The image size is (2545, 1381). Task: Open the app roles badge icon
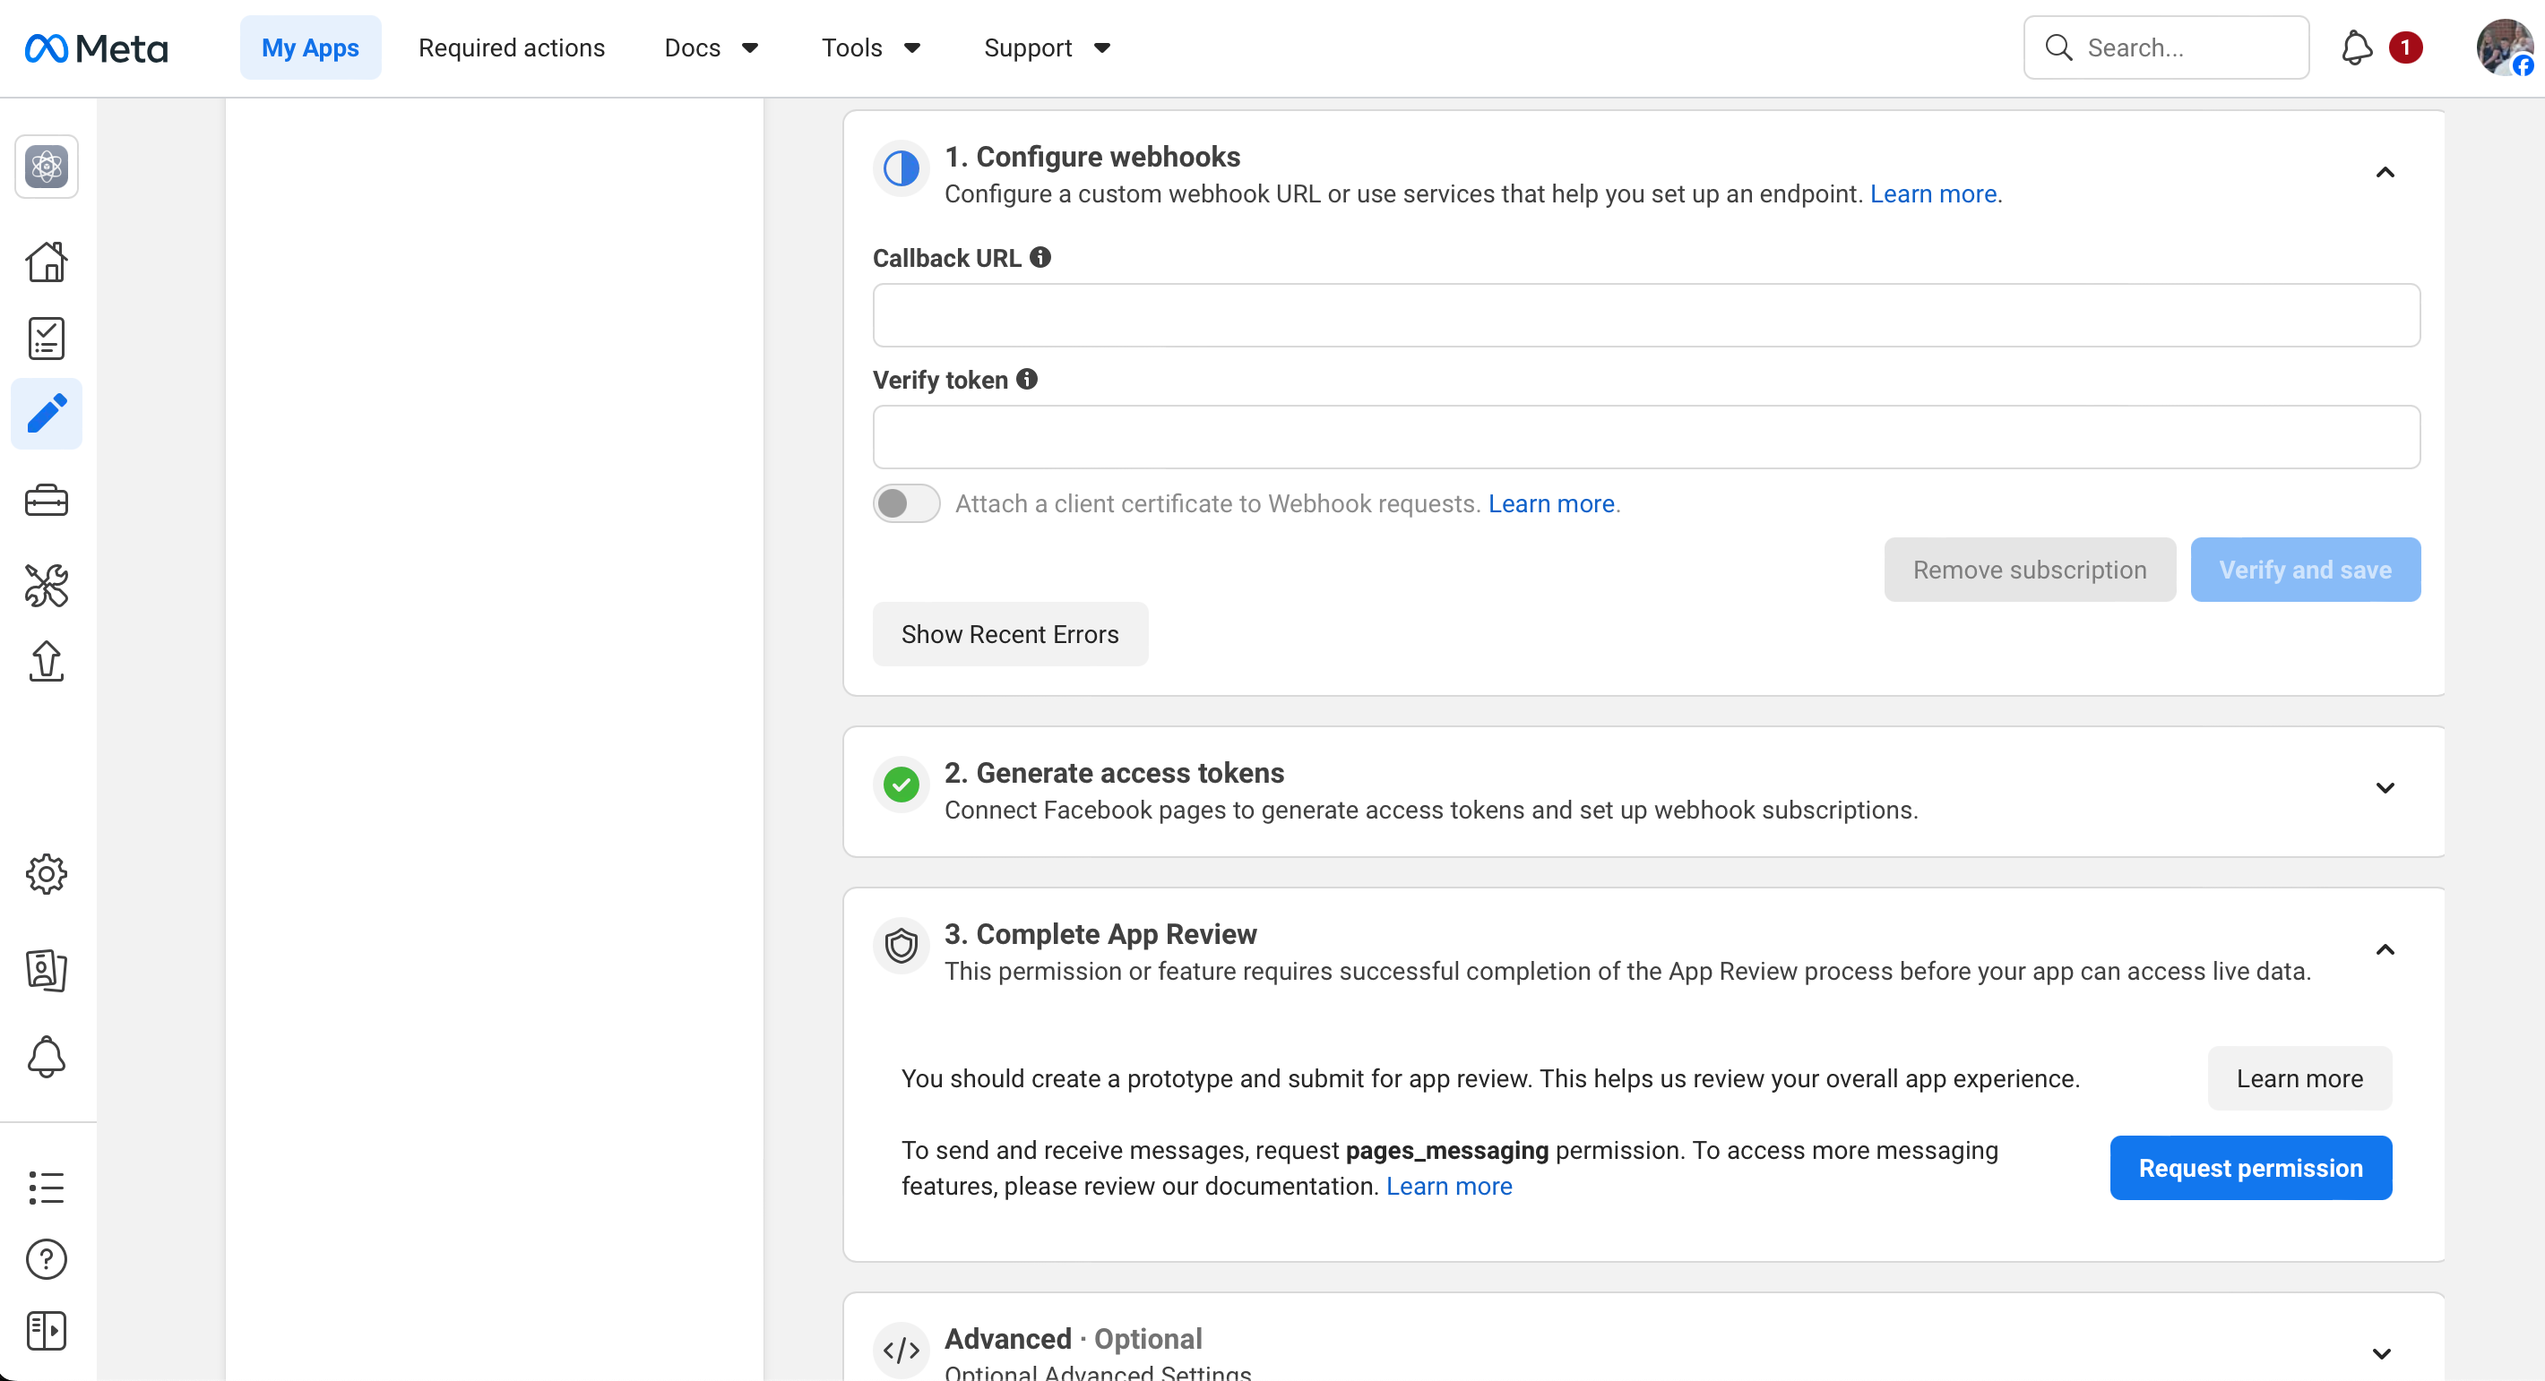coord(47,970)
